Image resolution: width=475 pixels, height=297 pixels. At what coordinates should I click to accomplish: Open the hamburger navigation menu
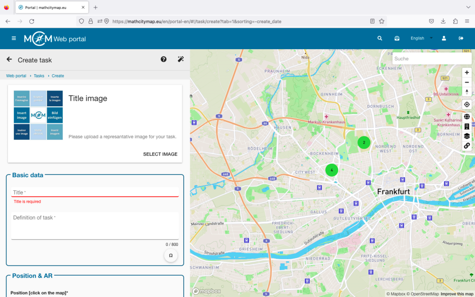point(13,39)
